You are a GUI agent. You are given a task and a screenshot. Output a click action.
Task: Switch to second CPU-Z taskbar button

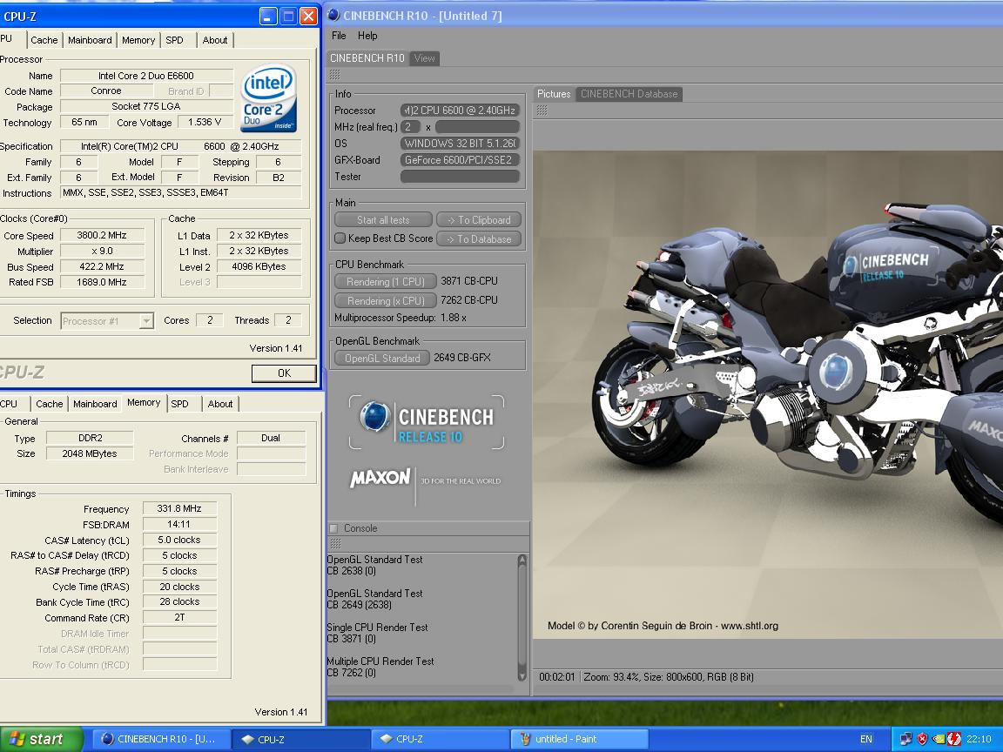[440, 739]
